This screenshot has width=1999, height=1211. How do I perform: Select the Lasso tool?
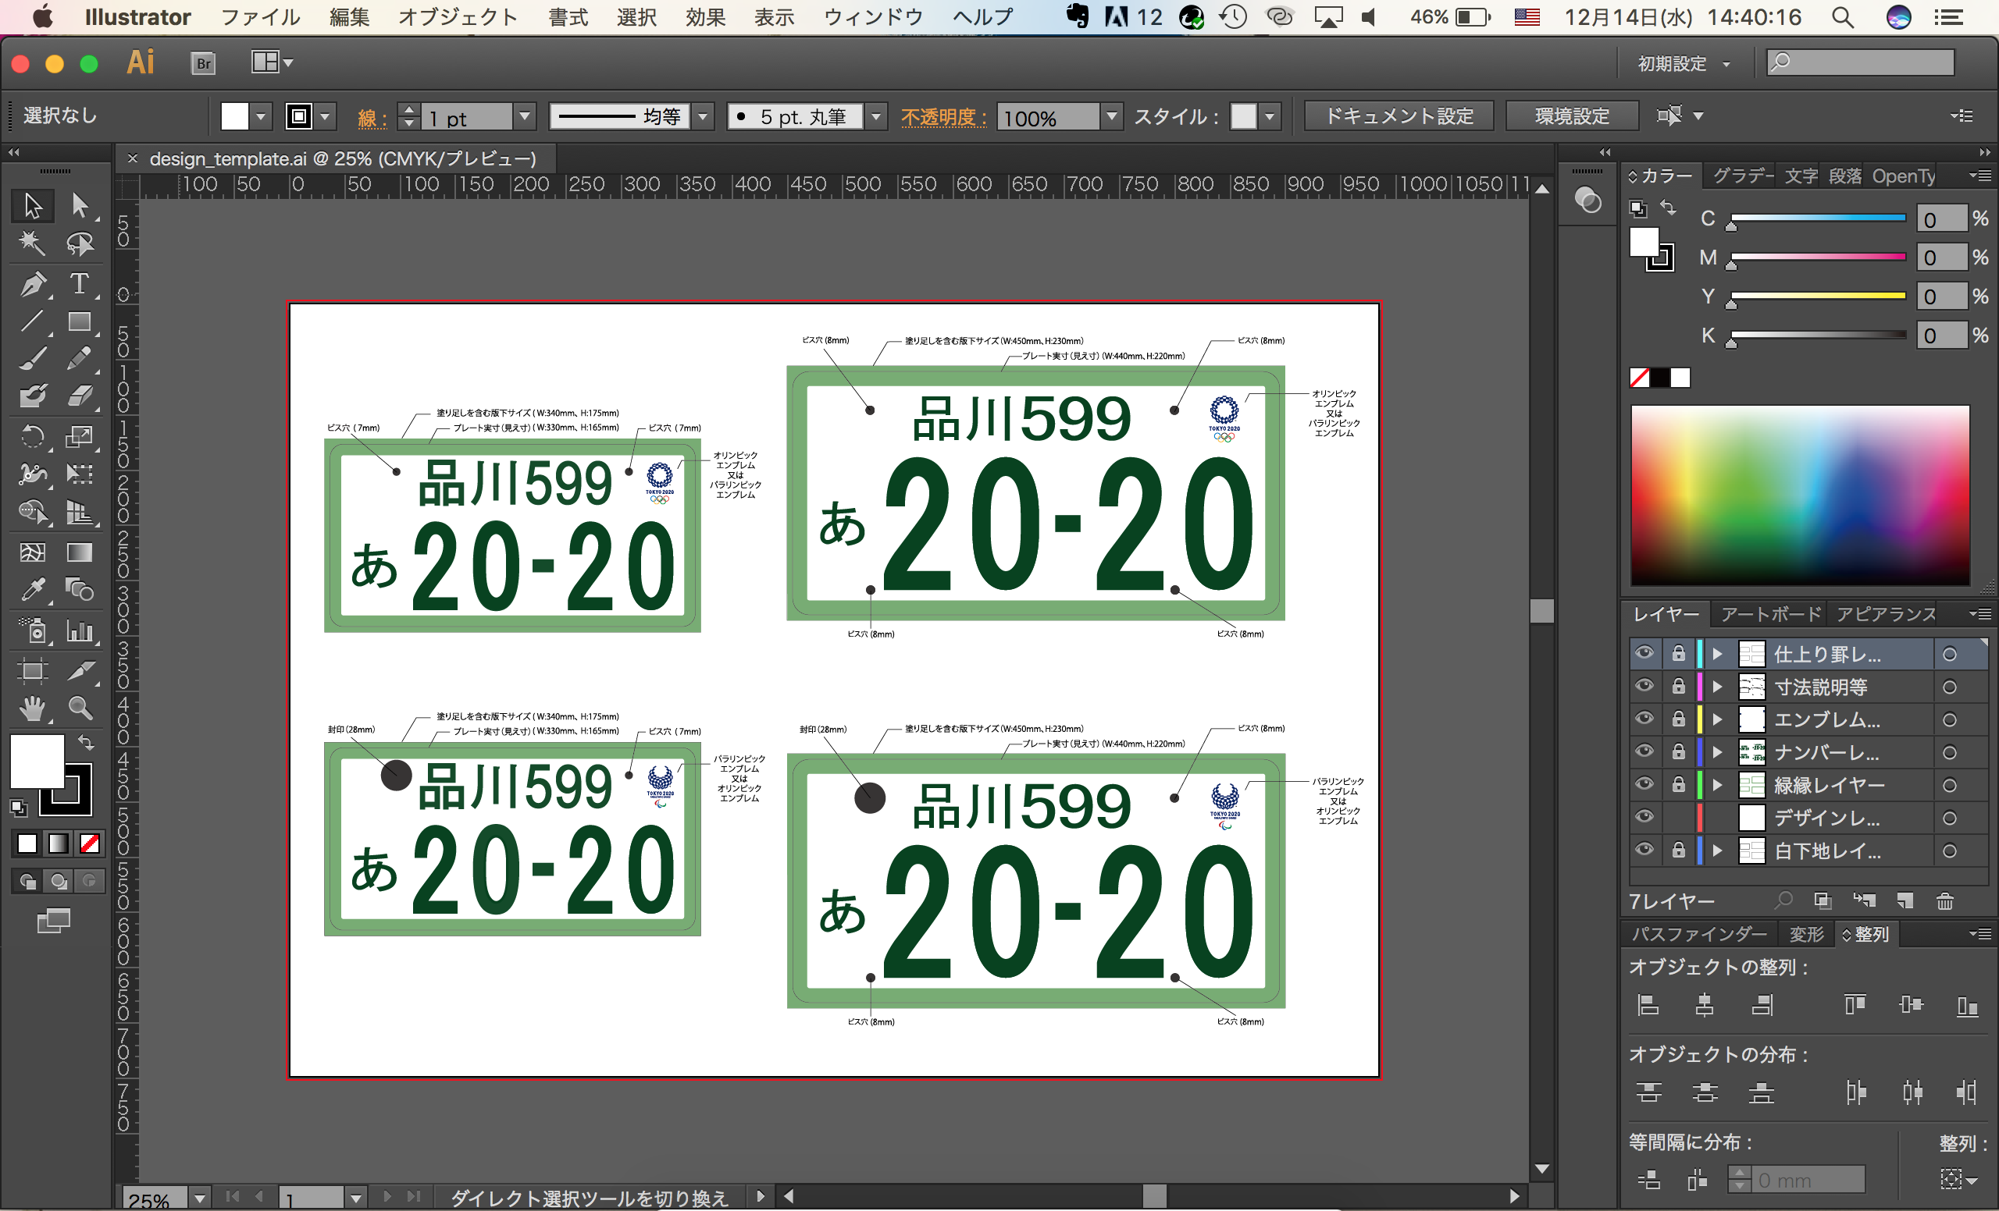pyautogui.click(x=80, y=243)
